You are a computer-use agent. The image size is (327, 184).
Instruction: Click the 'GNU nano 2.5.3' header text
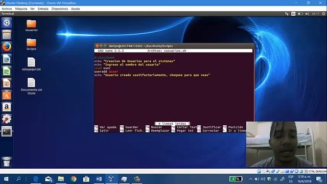coord(111,51)
